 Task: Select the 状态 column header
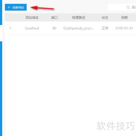click(105, 17)
